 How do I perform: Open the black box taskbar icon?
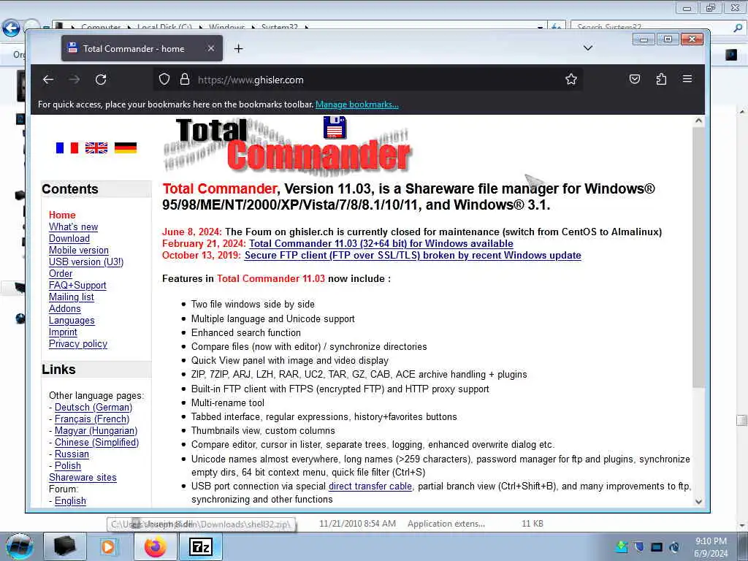tap(64, 547)
